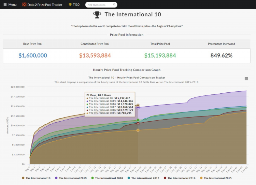
Task: Click the Prize Pool Information heading
Action: coord(127,35)
